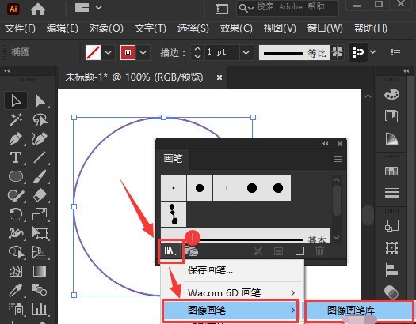This screenshot has height=324, width=416.
Task: Expand the right panel dock arrows
Action: click(x=406, y=71)
